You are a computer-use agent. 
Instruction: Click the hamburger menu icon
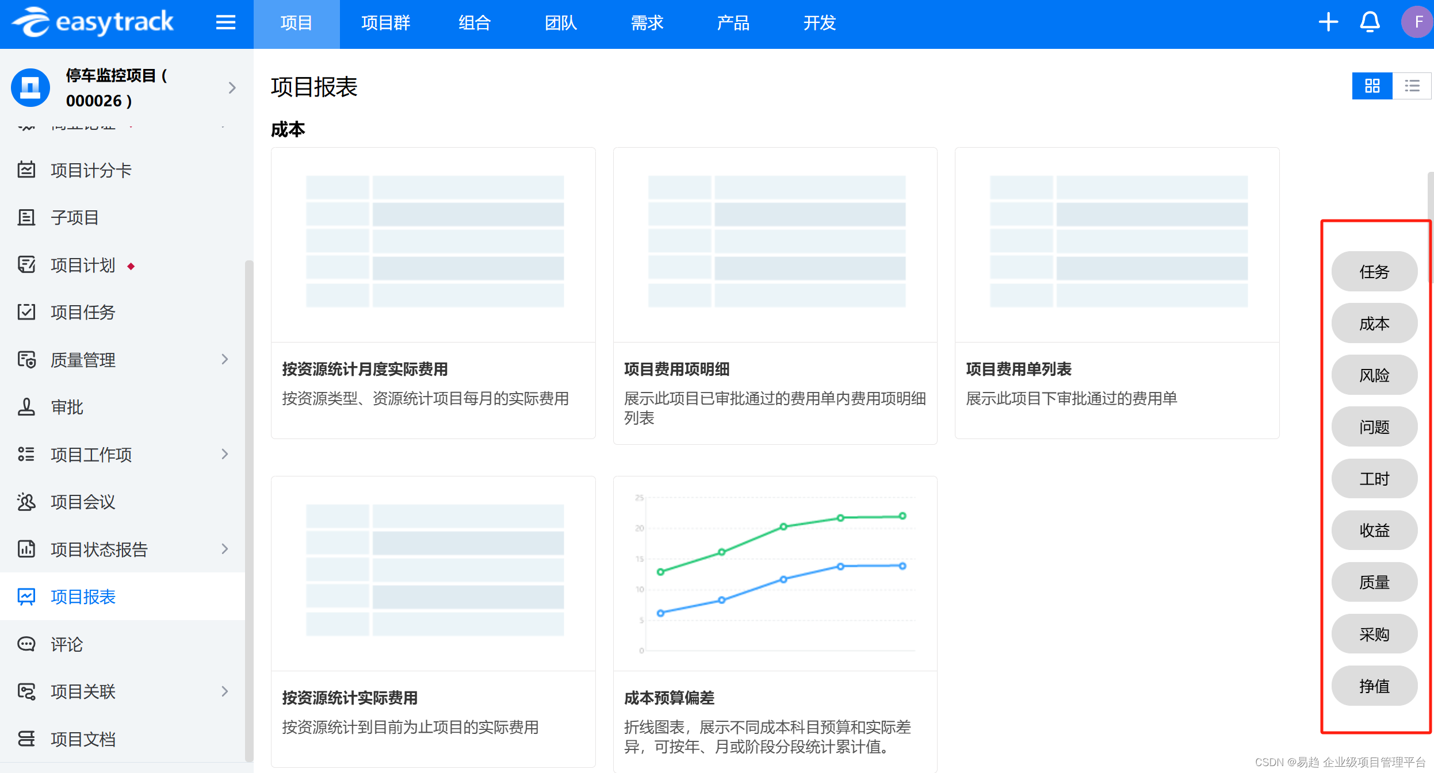pyautogui.click(x=225, y=23)
